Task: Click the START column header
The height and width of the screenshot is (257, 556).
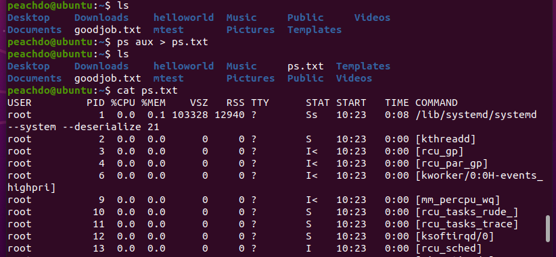Action: click(x=351, y=103)
